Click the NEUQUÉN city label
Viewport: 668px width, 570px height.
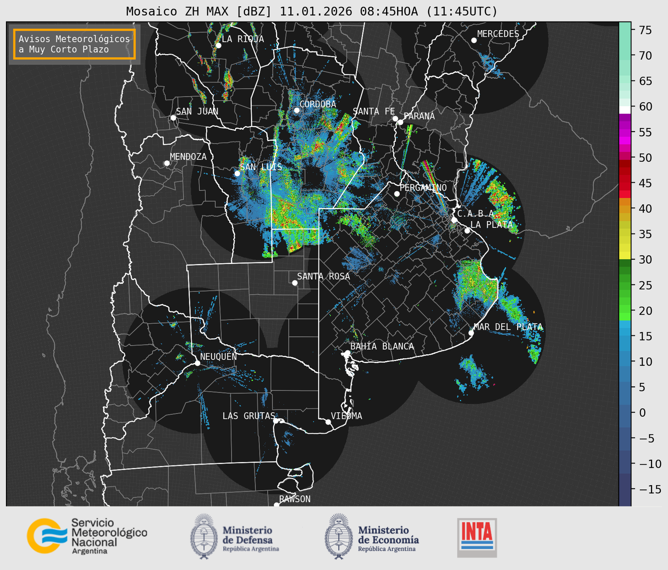pyautogui.click(x=218, y=356)
